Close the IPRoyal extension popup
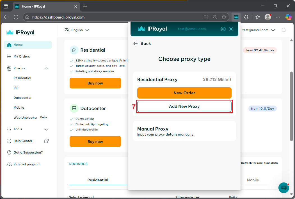This screenshot has height=199, width=295. (231, 29)
